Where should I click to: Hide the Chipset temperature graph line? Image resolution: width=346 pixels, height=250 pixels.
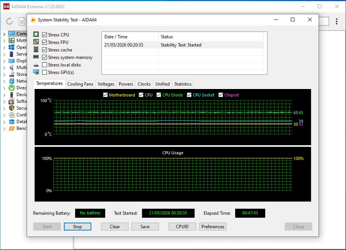221,95
